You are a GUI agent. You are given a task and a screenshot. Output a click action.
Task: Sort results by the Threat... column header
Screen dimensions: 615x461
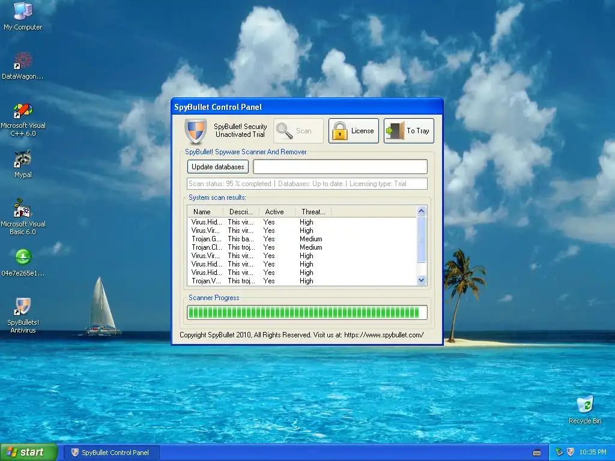coord(313,212)
